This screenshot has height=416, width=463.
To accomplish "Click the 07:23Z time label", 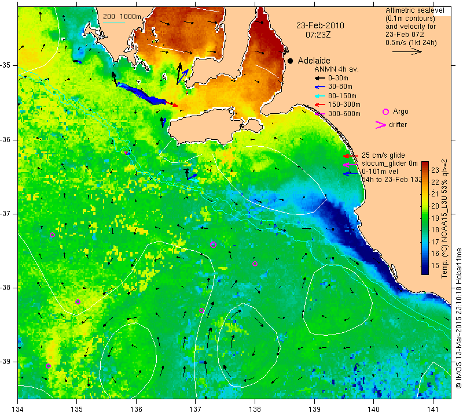I will 318,35.
